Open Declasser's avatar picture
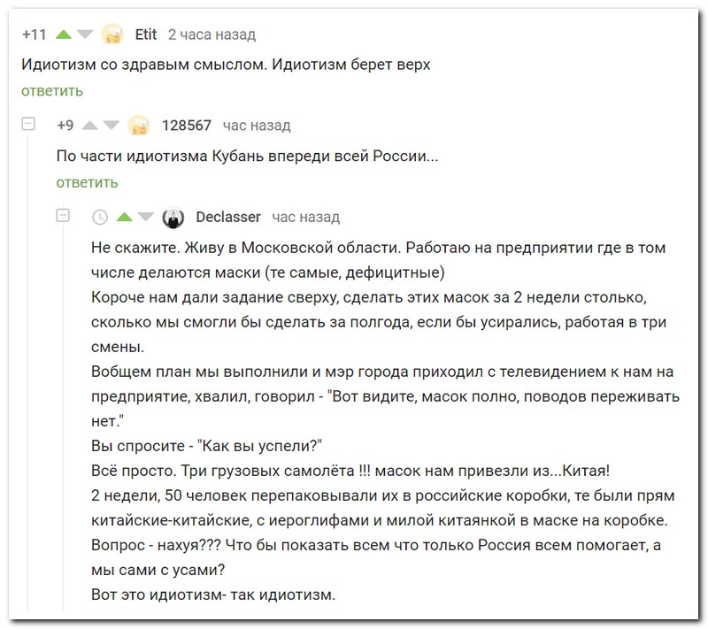The height and width of the screenshot is (629, 708). (173, 218)
